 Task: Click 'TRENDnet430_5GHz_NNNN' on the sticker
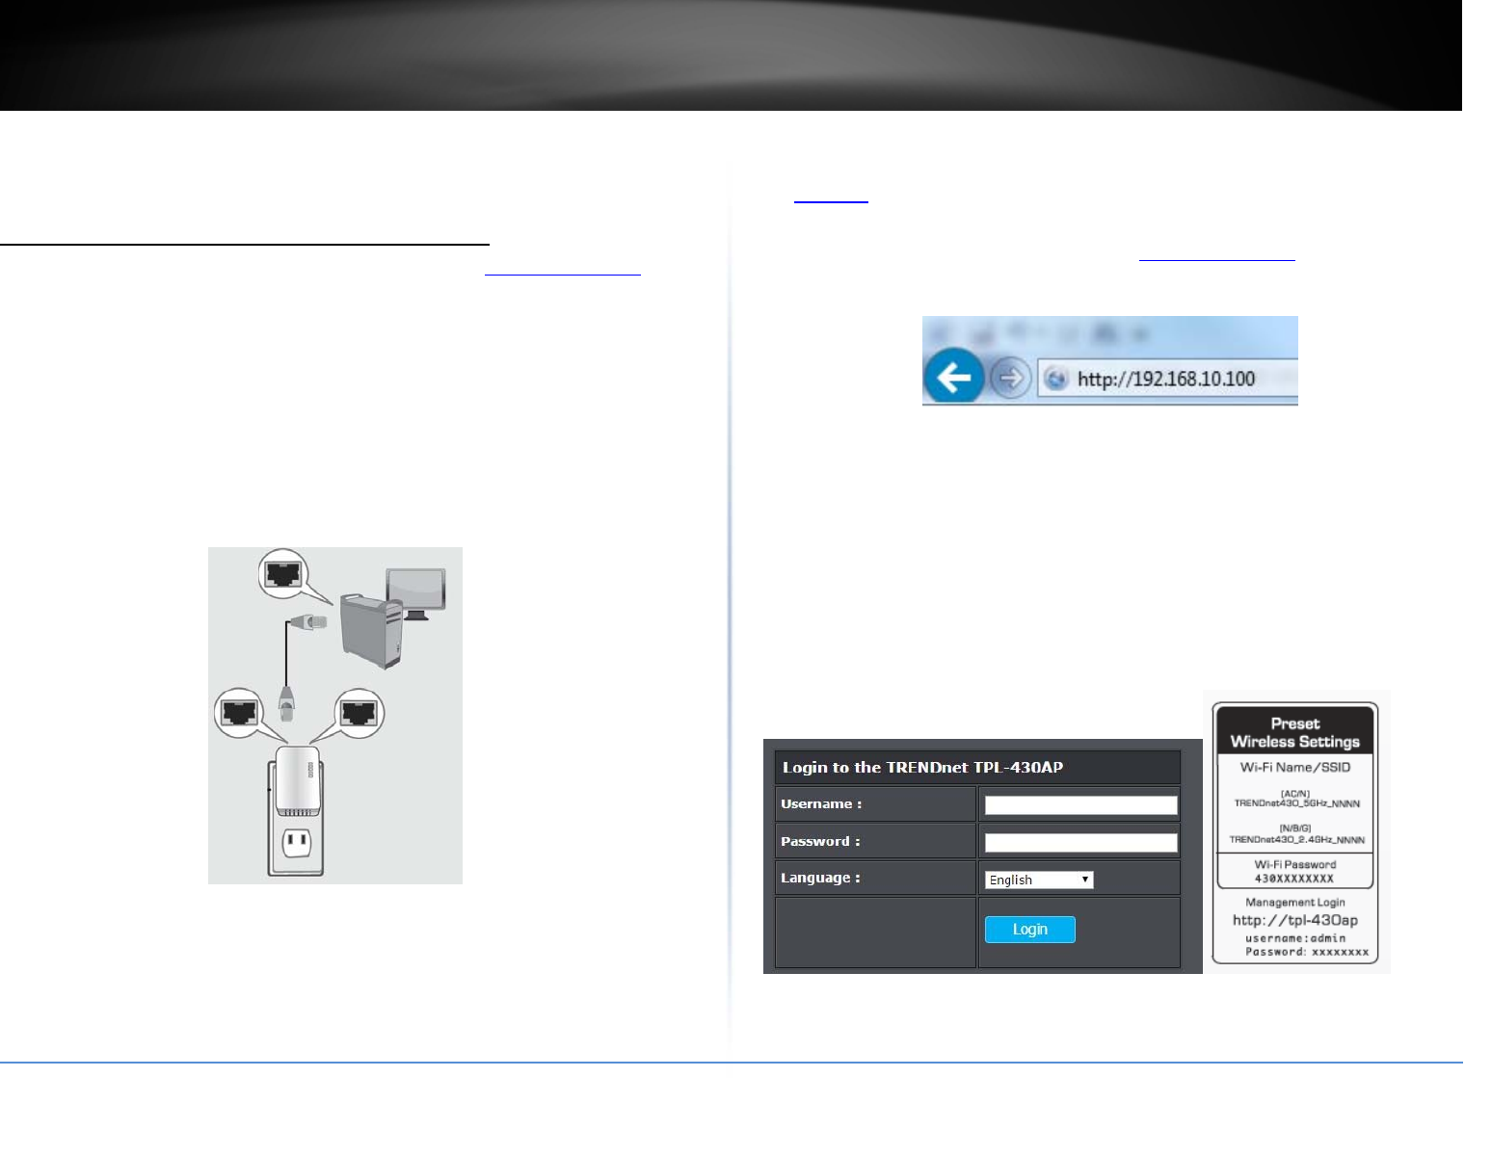tap(1296, 803)
